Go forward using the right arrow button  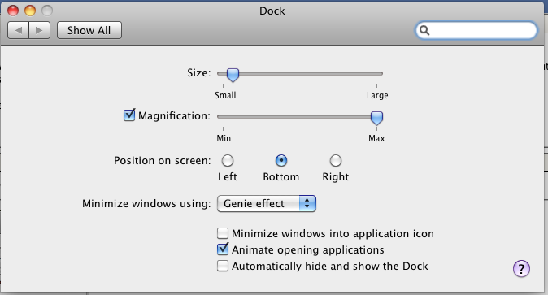pyautogui.click(x=40, y=30)
